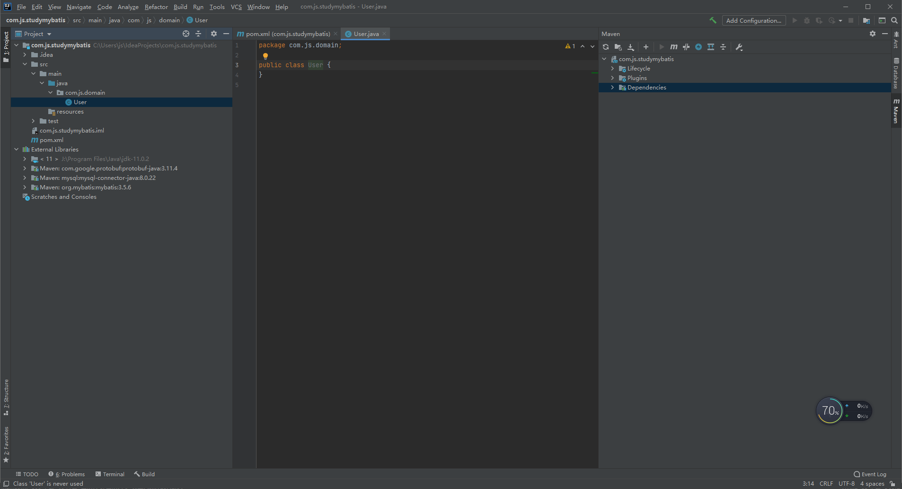Viewport: 902px width, 489px height.
Task: Open the Project Structure icon in the toolbar
Action: 867,20
